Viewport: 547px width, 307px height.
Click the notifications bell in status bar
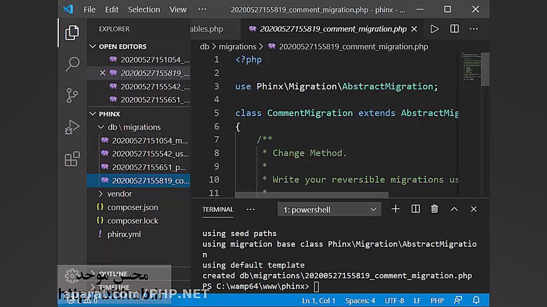475,300
